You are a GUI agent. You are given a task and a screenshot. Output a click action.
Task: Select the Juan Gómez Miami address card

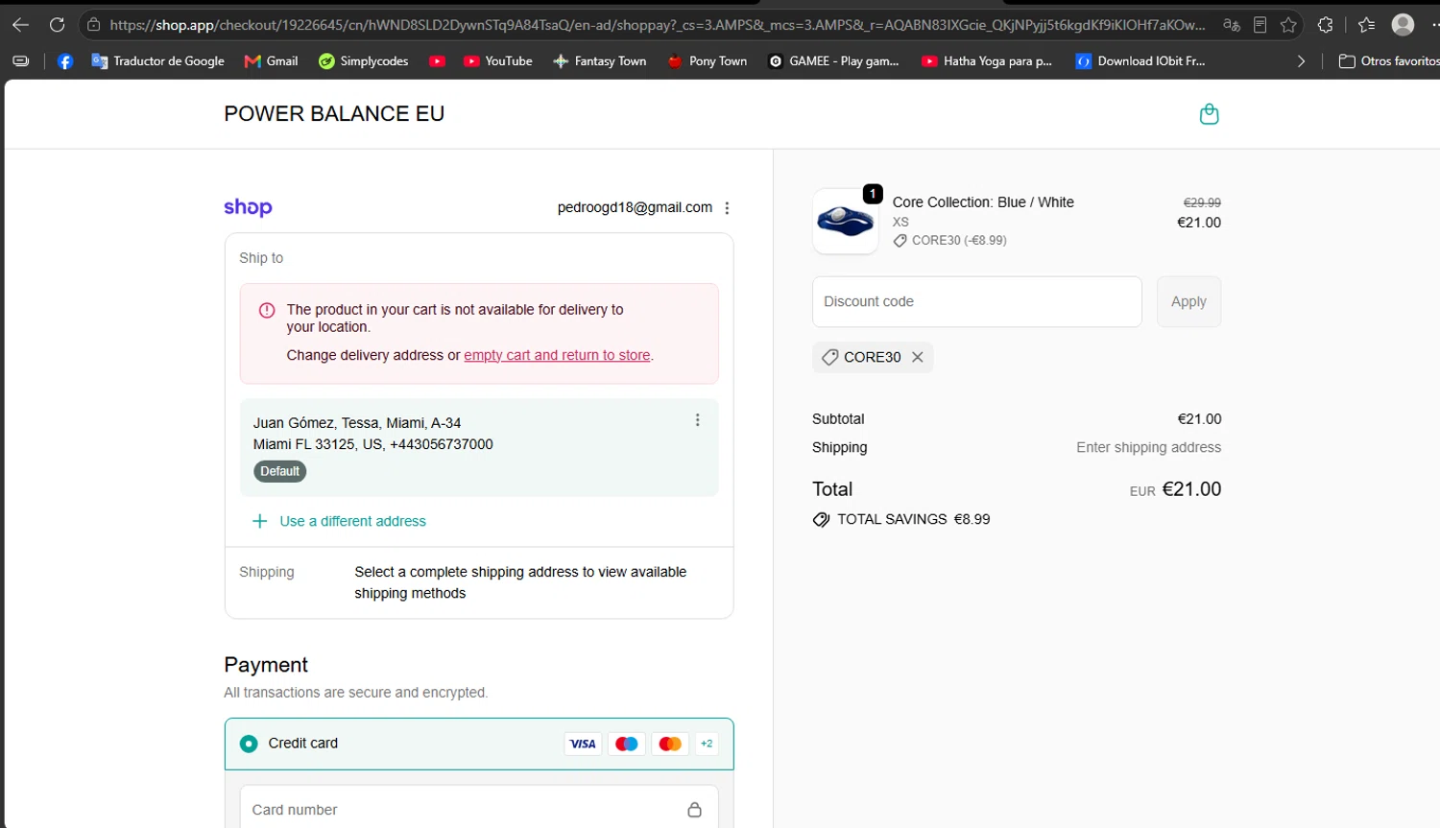479,447
